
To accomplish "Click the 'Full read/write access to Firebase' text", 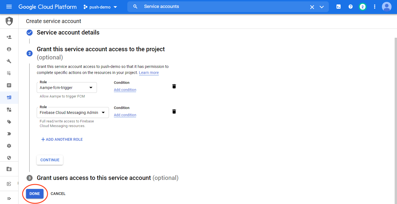I will [x=67, y=121].
